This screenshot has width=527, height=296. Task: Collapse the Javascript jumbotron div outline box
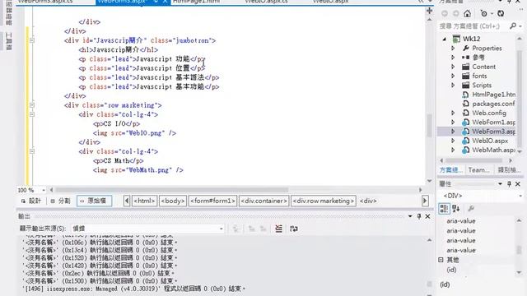pos(32,40)
